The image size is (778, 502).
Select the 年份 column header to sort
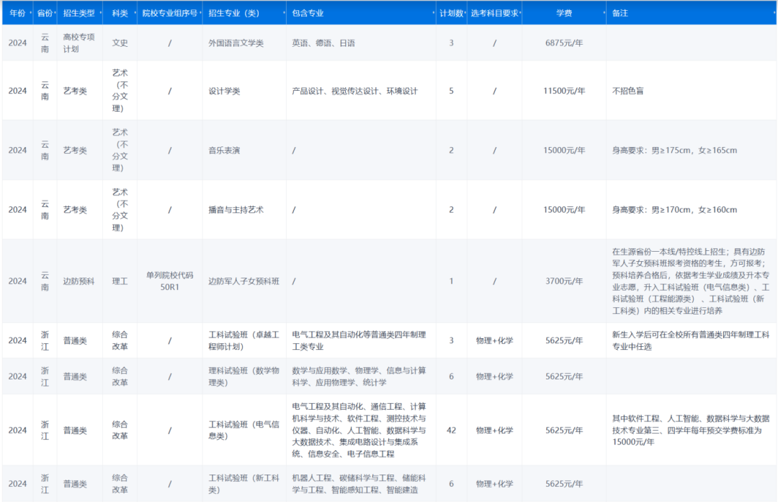(x=17, y=13)
